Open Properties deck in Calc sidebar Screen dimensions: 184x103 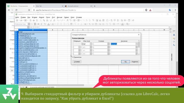pyautogui.click(x=174, y=32)
